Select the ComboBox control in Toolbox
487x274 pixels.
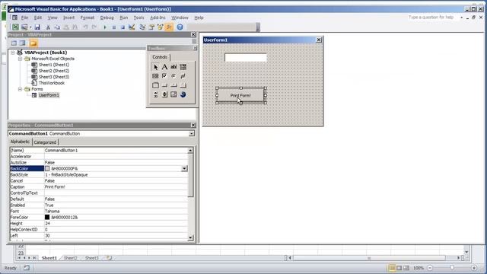pos(183,67)
